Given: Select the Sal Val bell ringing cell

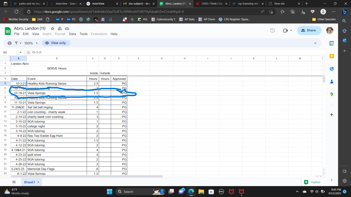Looking at the screenshot, I should pos(57,107).
